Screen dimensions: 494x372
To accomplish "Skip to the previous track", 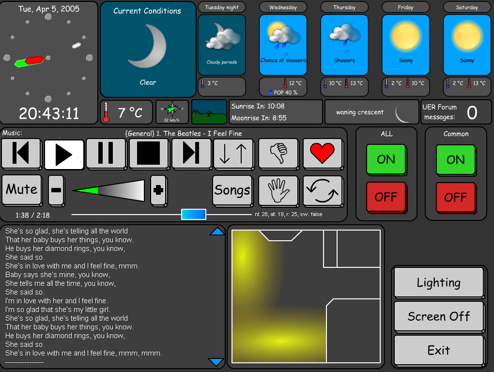I will (x=21, y=154).
